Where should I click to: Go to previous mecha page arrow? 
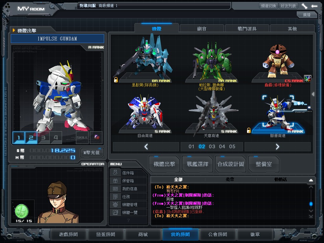click(146, 147)
